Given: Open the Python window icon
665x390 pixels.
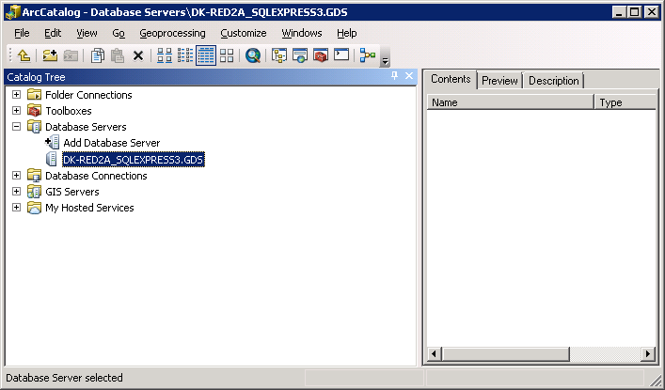Looking at the screenshot, I should click(341, 55).
